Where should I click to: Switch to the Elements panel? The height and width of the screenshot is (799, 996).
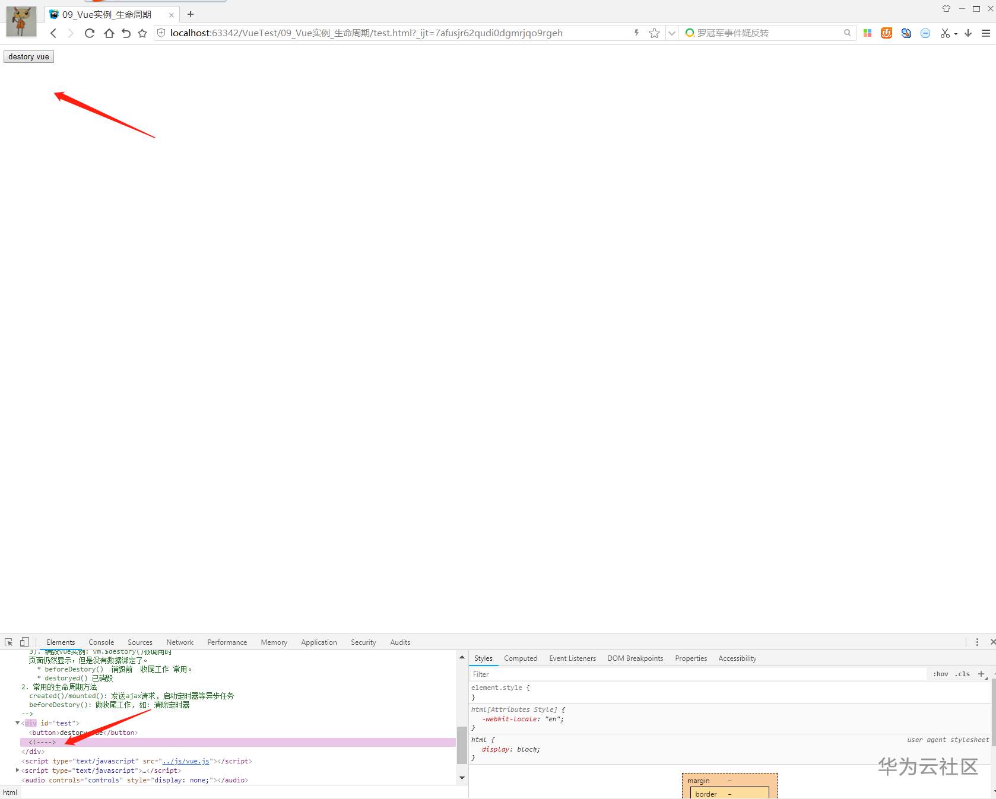pyautogui.click(x=61, y=642)
